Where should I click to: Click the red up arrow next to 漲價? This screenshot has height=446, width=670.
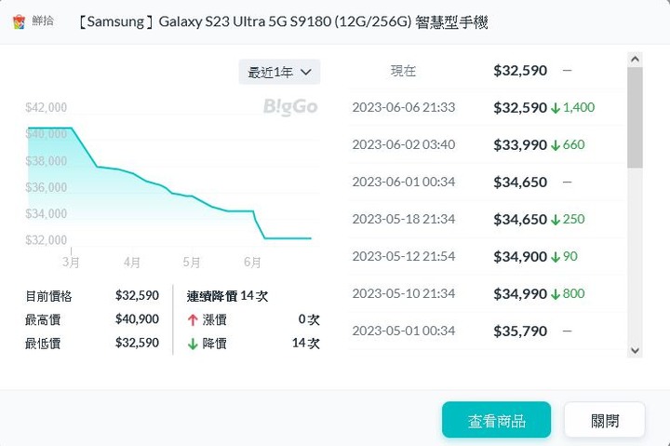coord(193,319)
